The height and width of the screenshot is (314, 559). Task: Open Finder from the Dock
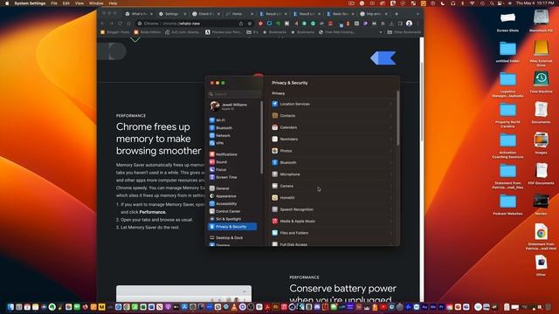point(10,307)
